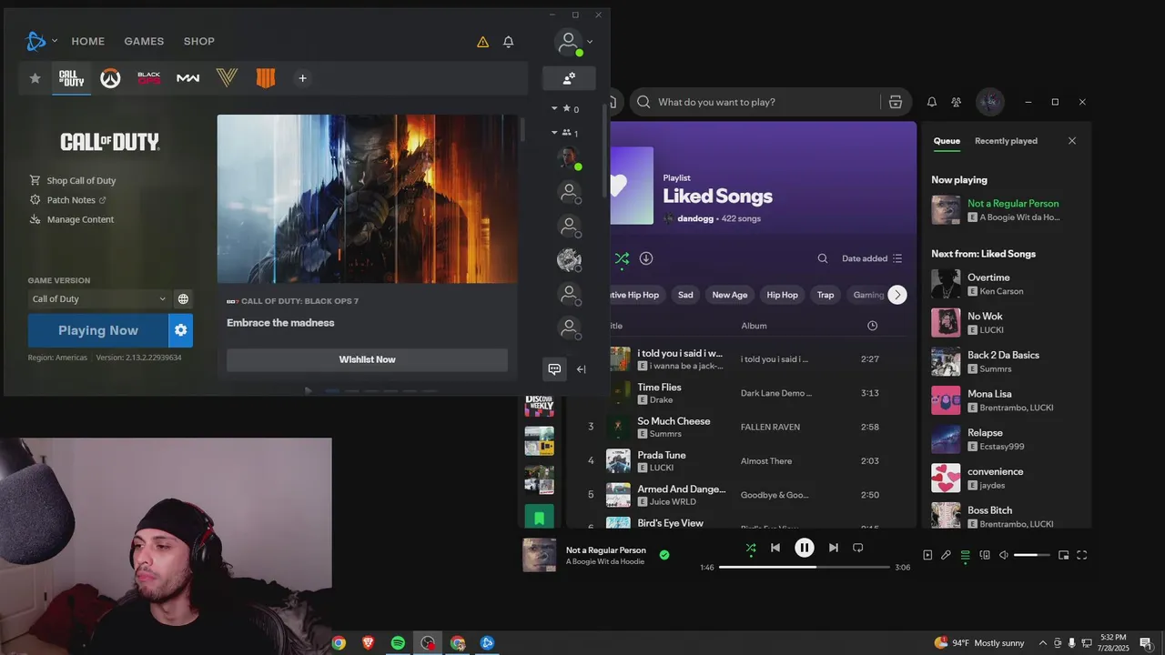The width and height of the screenshot is (1165, 655).
Task: Open Spotify from the Windows taskbar
Action: coord(398,643)
